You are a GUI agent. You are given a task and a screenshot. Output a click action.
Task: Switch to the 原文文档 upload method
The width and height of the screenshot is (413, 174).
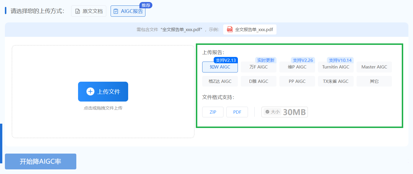pos(89,11)
